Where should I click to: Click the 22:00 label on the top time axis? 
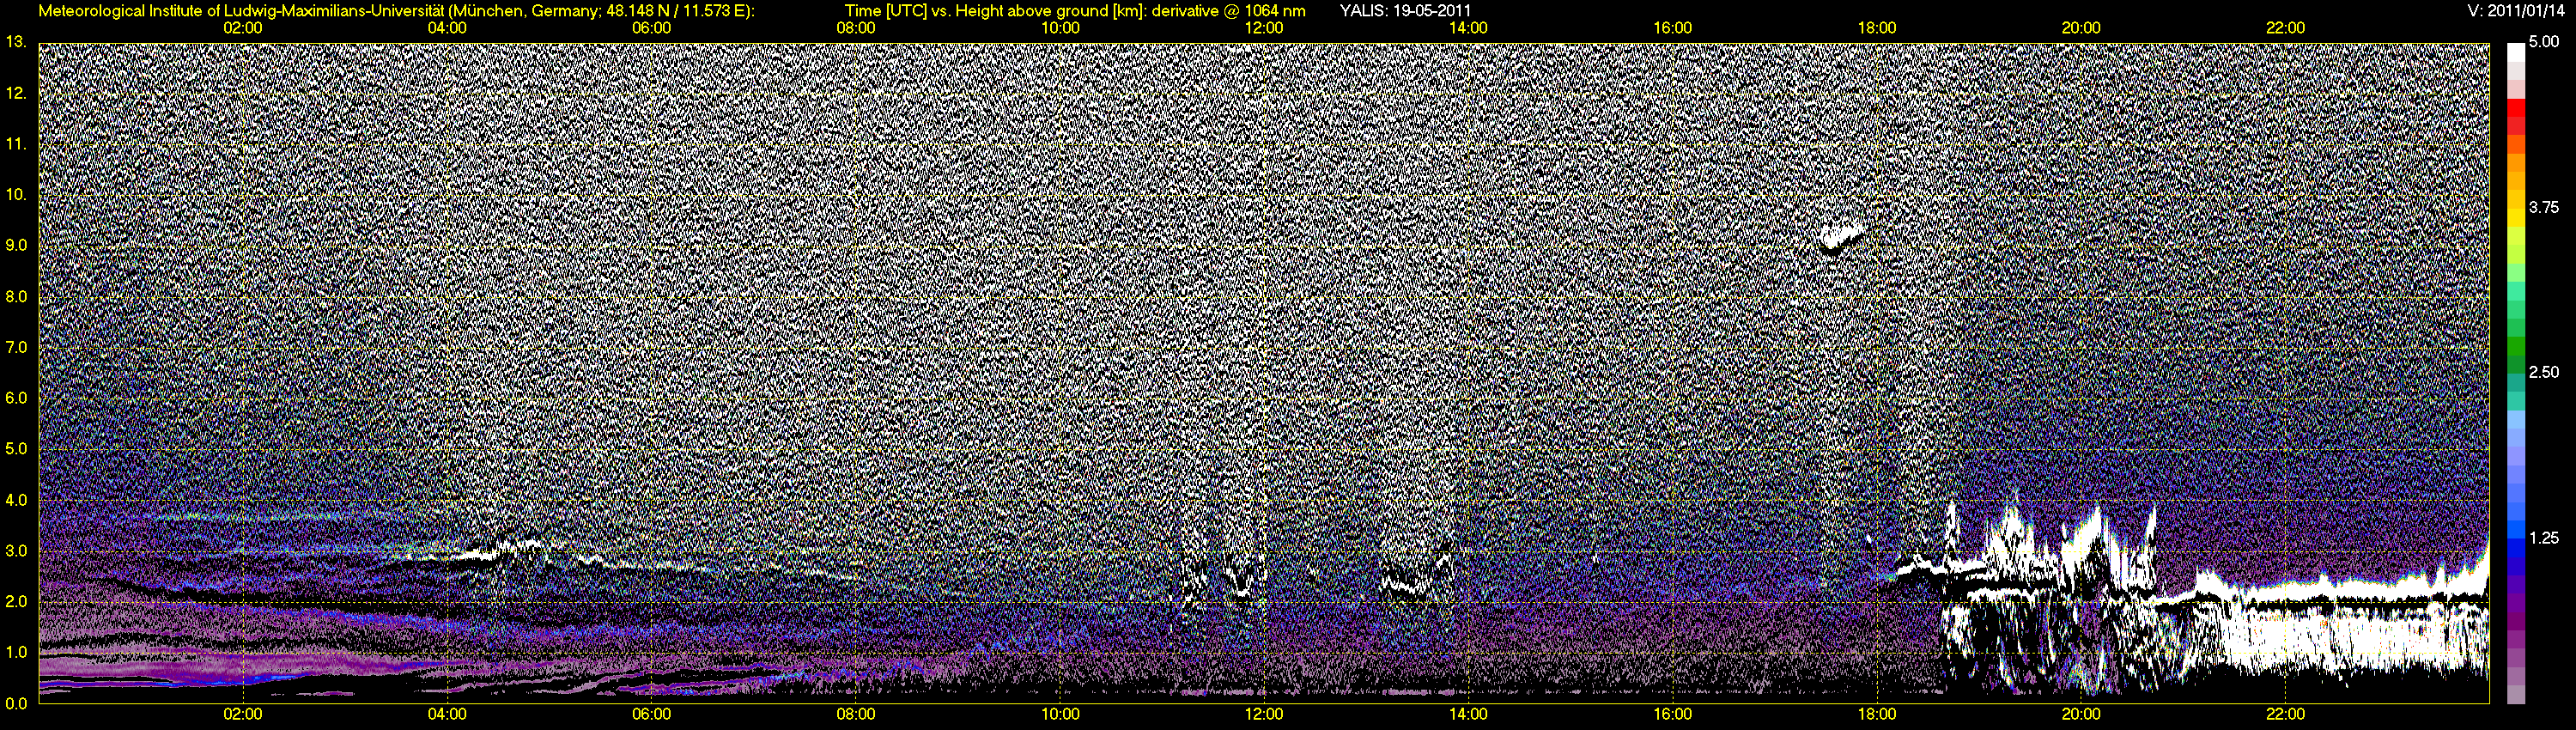2285,28
